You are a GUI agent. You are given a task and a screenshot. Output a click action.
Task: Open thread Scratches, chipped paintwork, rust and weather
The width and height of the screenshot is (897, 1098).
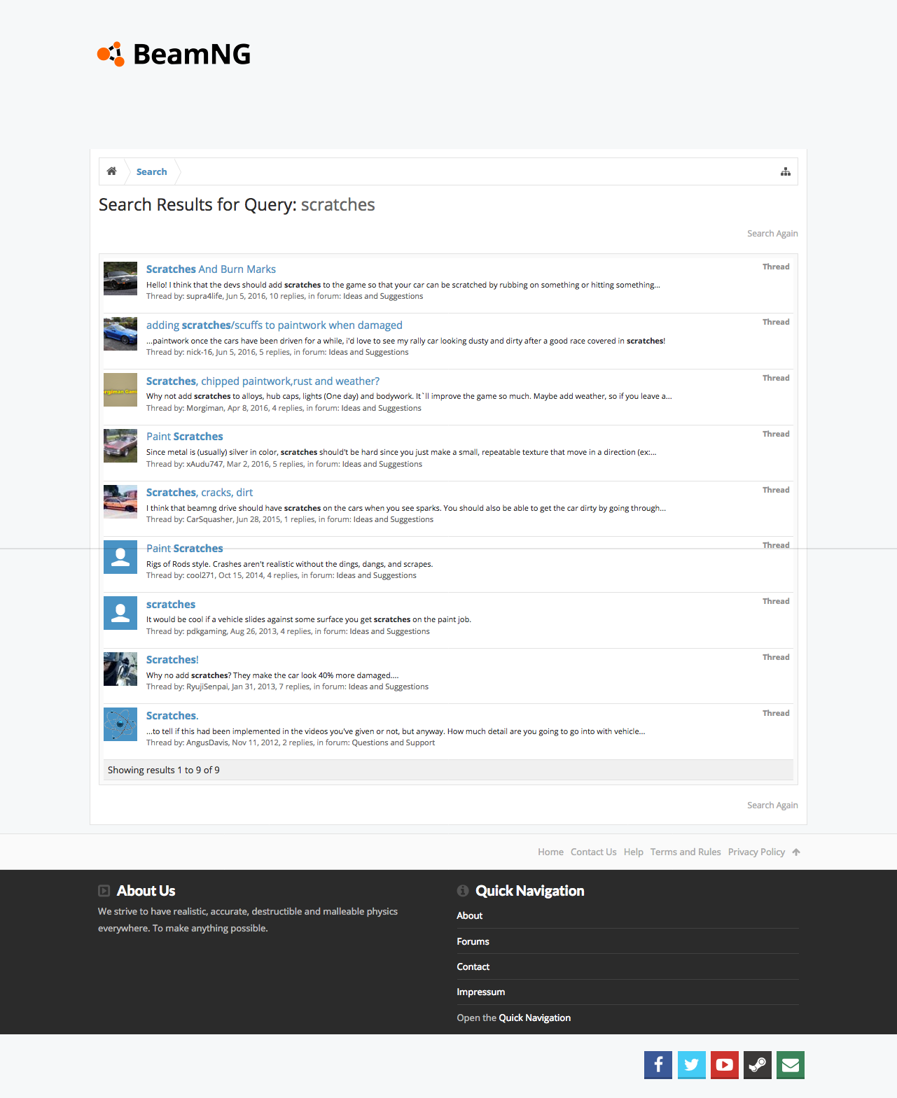(263, 381)
